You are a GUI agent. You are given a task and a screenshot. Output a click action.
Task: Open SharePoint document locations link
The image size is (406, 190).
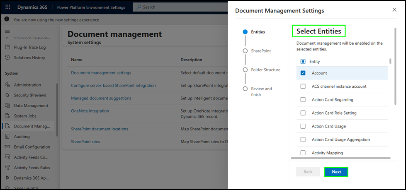(x=100, y=129)
